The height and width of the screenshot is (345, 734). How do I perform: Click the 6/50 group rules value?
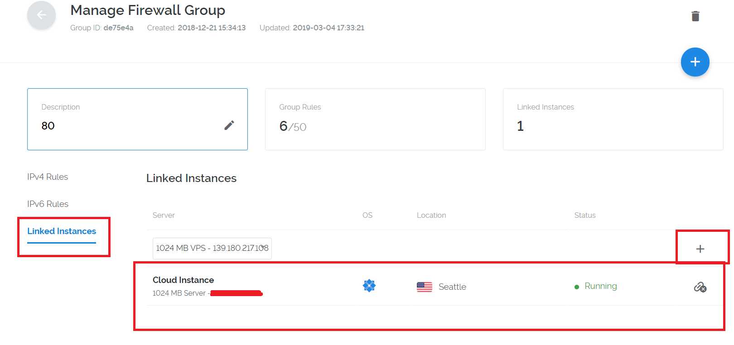(293, 126)
